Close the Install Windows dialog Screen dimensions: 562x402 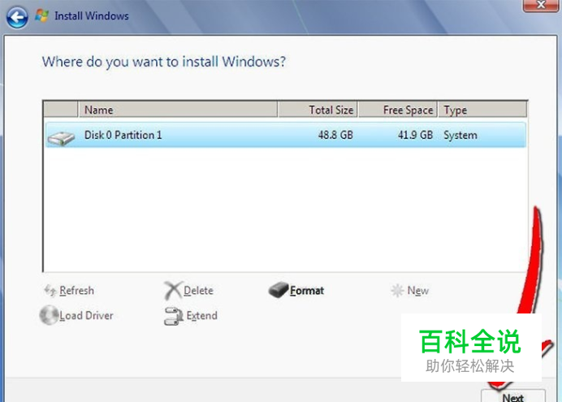541,5
